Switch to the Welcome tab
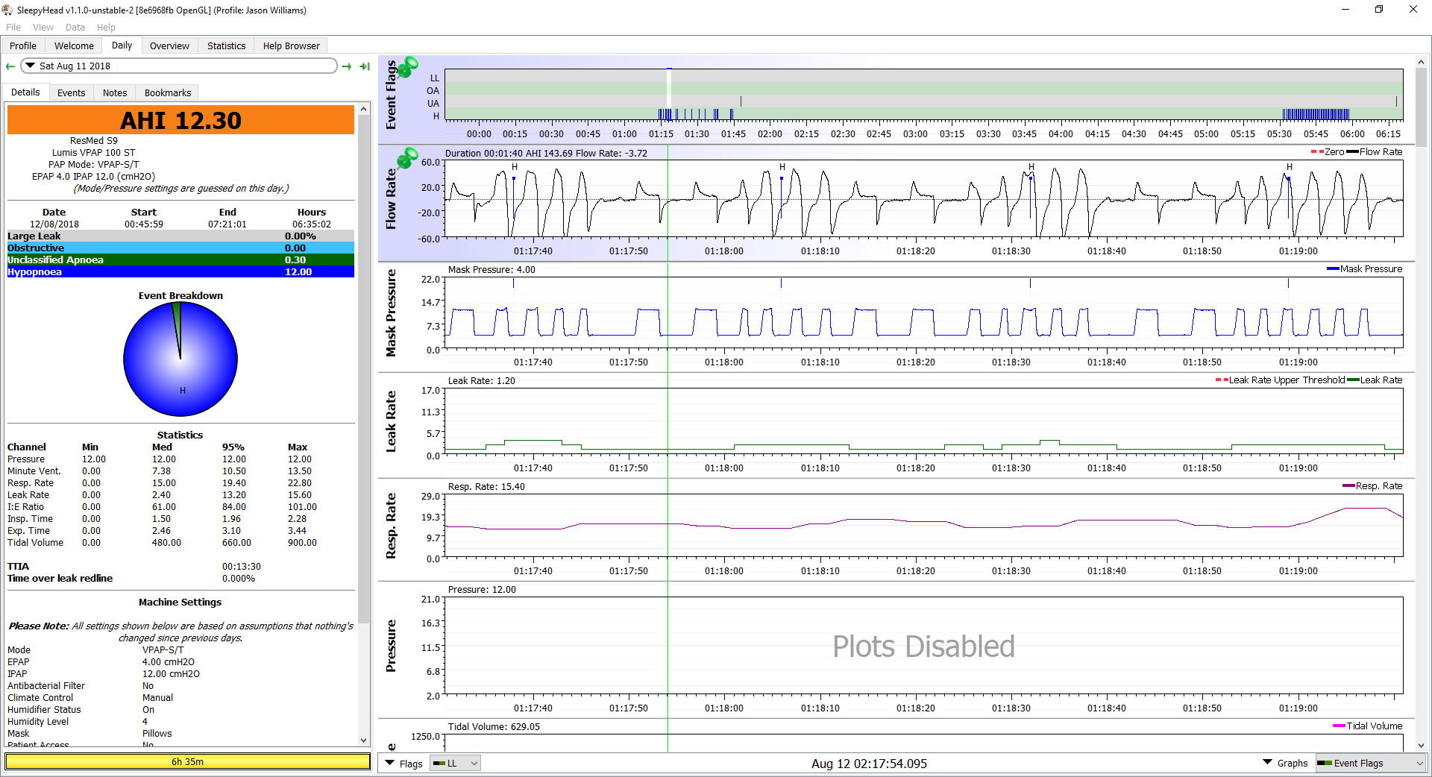 pyautogui.click(x=74, y=45)
